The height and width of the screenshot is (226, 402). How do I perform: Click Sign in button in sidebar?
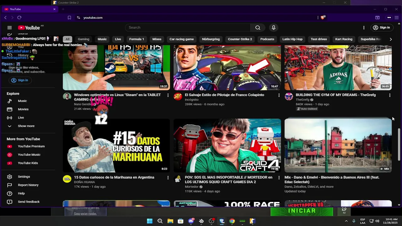[x=19, y=80]
